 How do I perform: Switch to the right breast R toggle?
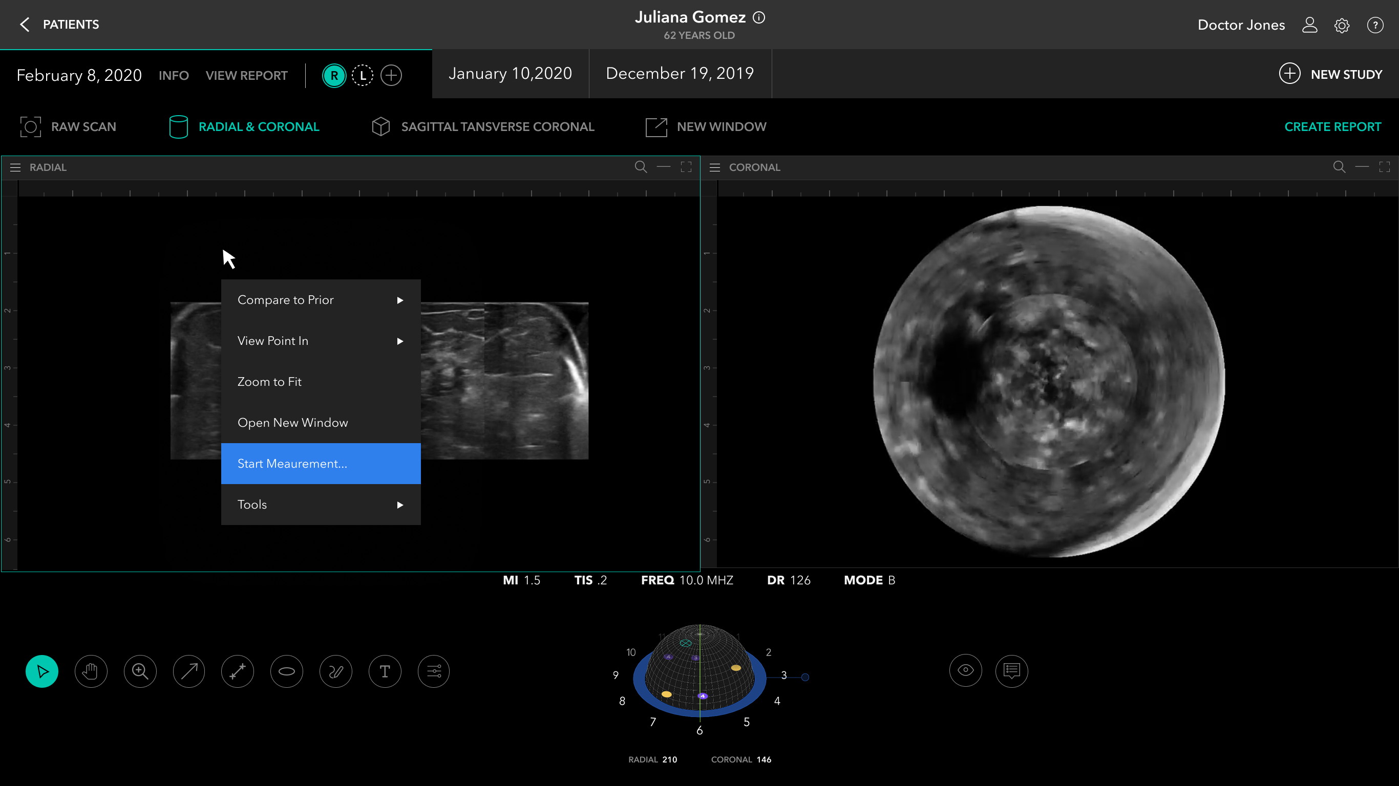(334, 75)
